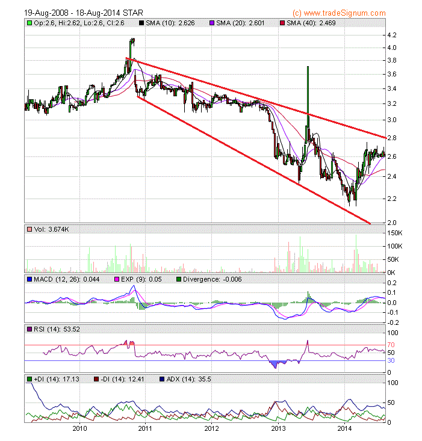
Task: Click the red 70 RSI overbought label
Action: (391, 345)
